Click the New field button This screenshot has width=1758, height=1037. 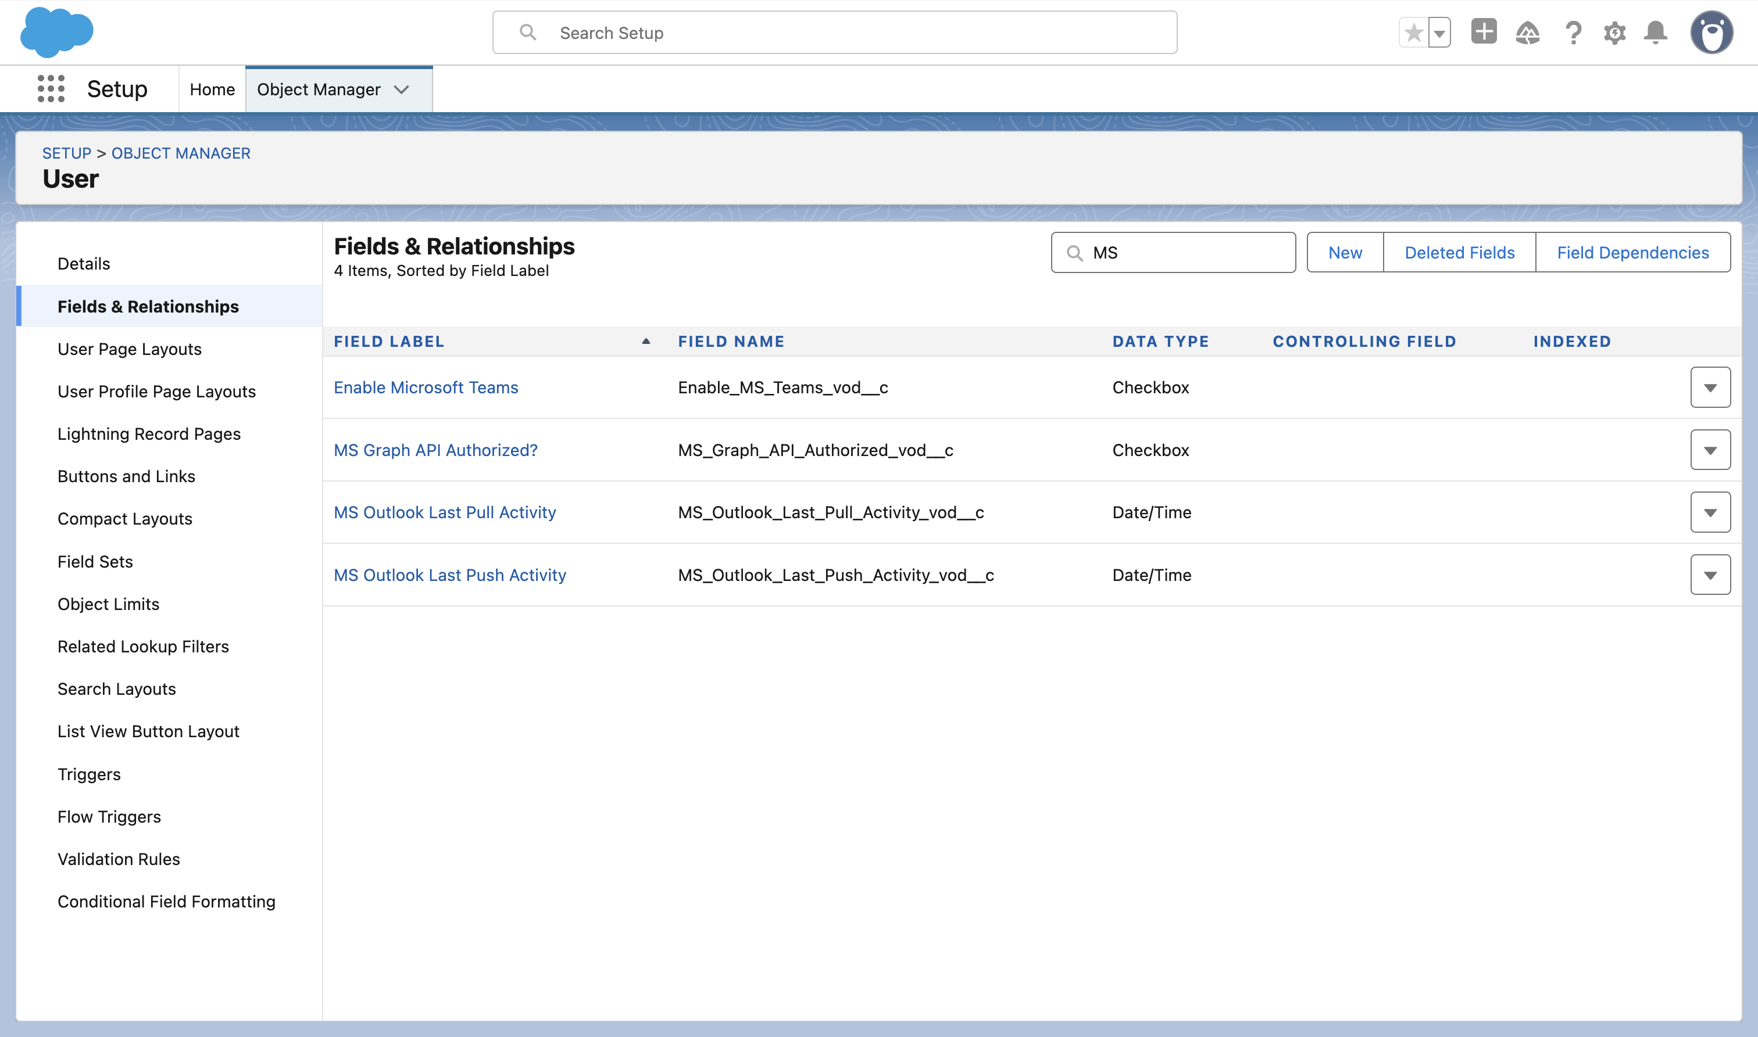pos(1344,252)
